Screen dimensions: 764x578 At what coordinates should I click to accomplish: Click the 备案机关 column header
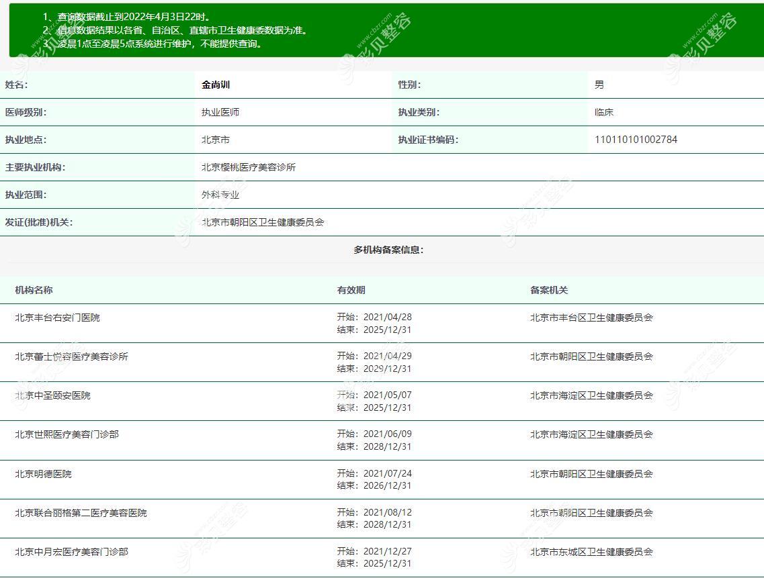tap(549, 290)
